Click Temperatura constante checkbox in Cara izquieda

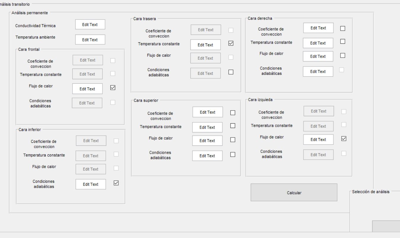pos(344,125)
